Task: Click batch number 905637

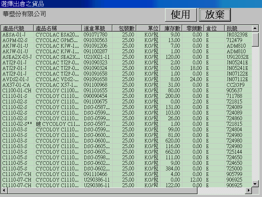Action: 234,91
